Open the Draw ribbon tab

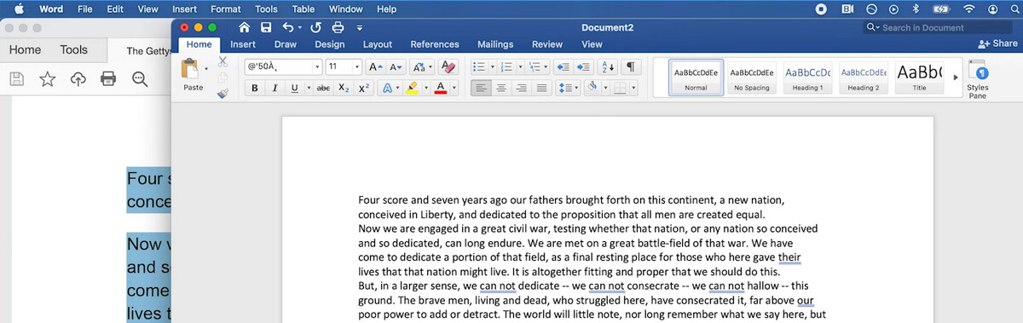click(x=285, y=44)
